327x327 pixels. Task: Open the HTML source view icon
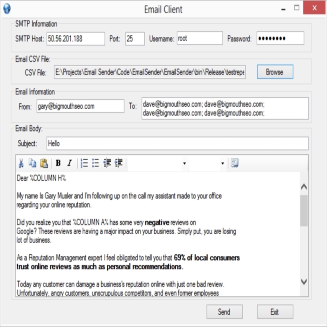(x=235, y=163)
